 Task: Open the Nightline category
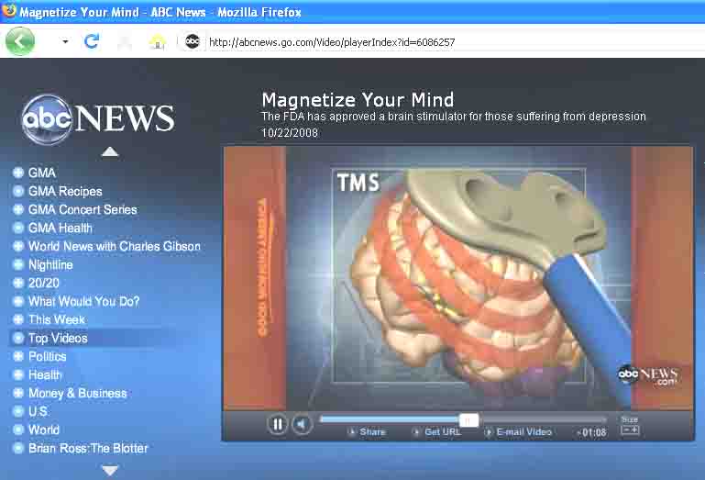pyautogui.click(x=50, y=264)
